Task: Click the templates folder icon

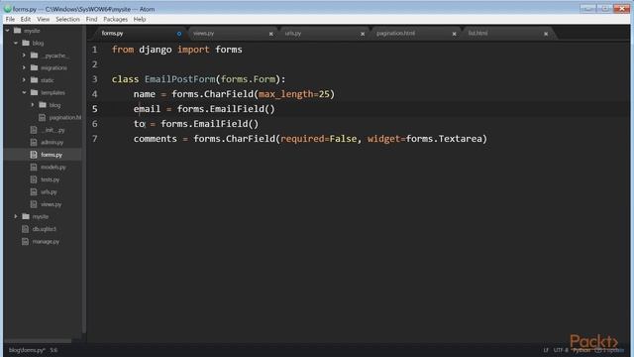Action: [35, 92]
